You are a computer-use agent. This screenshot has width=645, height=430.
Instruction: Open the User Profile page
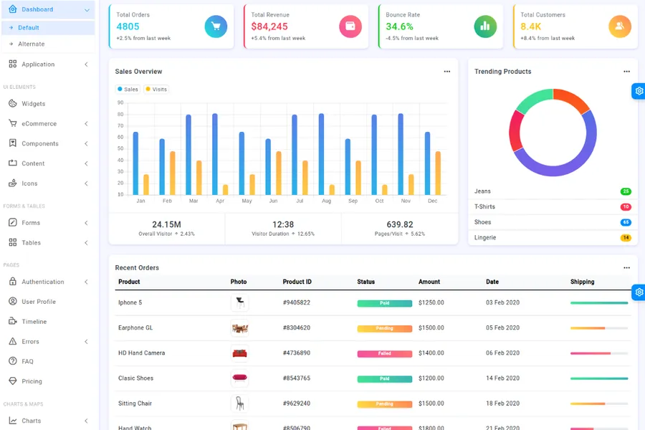coord(38,302)
